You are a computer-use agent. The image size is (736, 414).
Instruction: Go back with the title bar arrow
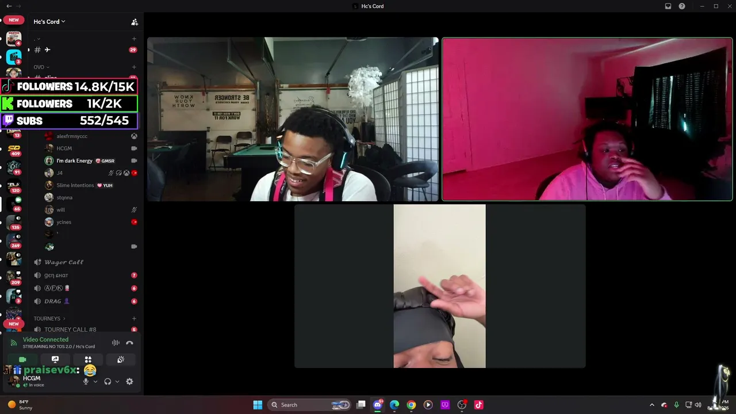pos(9,6)
